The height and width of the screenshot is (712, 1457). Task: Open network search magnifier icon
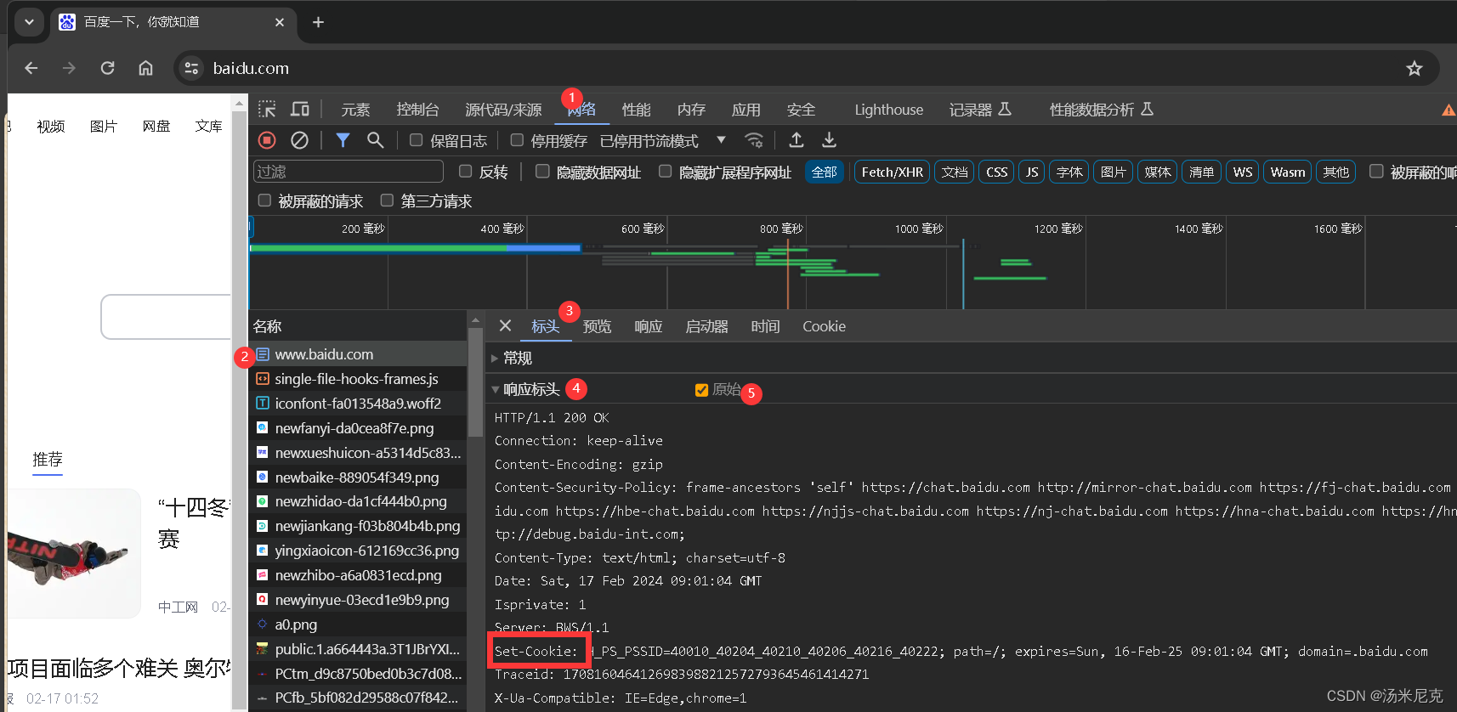coord(375,140)
